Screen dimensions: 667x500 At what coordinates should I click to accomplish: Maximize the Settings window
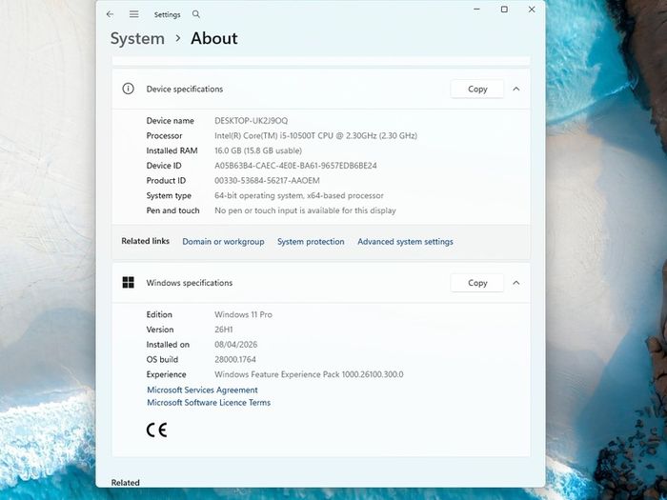(x=504, y=10)
